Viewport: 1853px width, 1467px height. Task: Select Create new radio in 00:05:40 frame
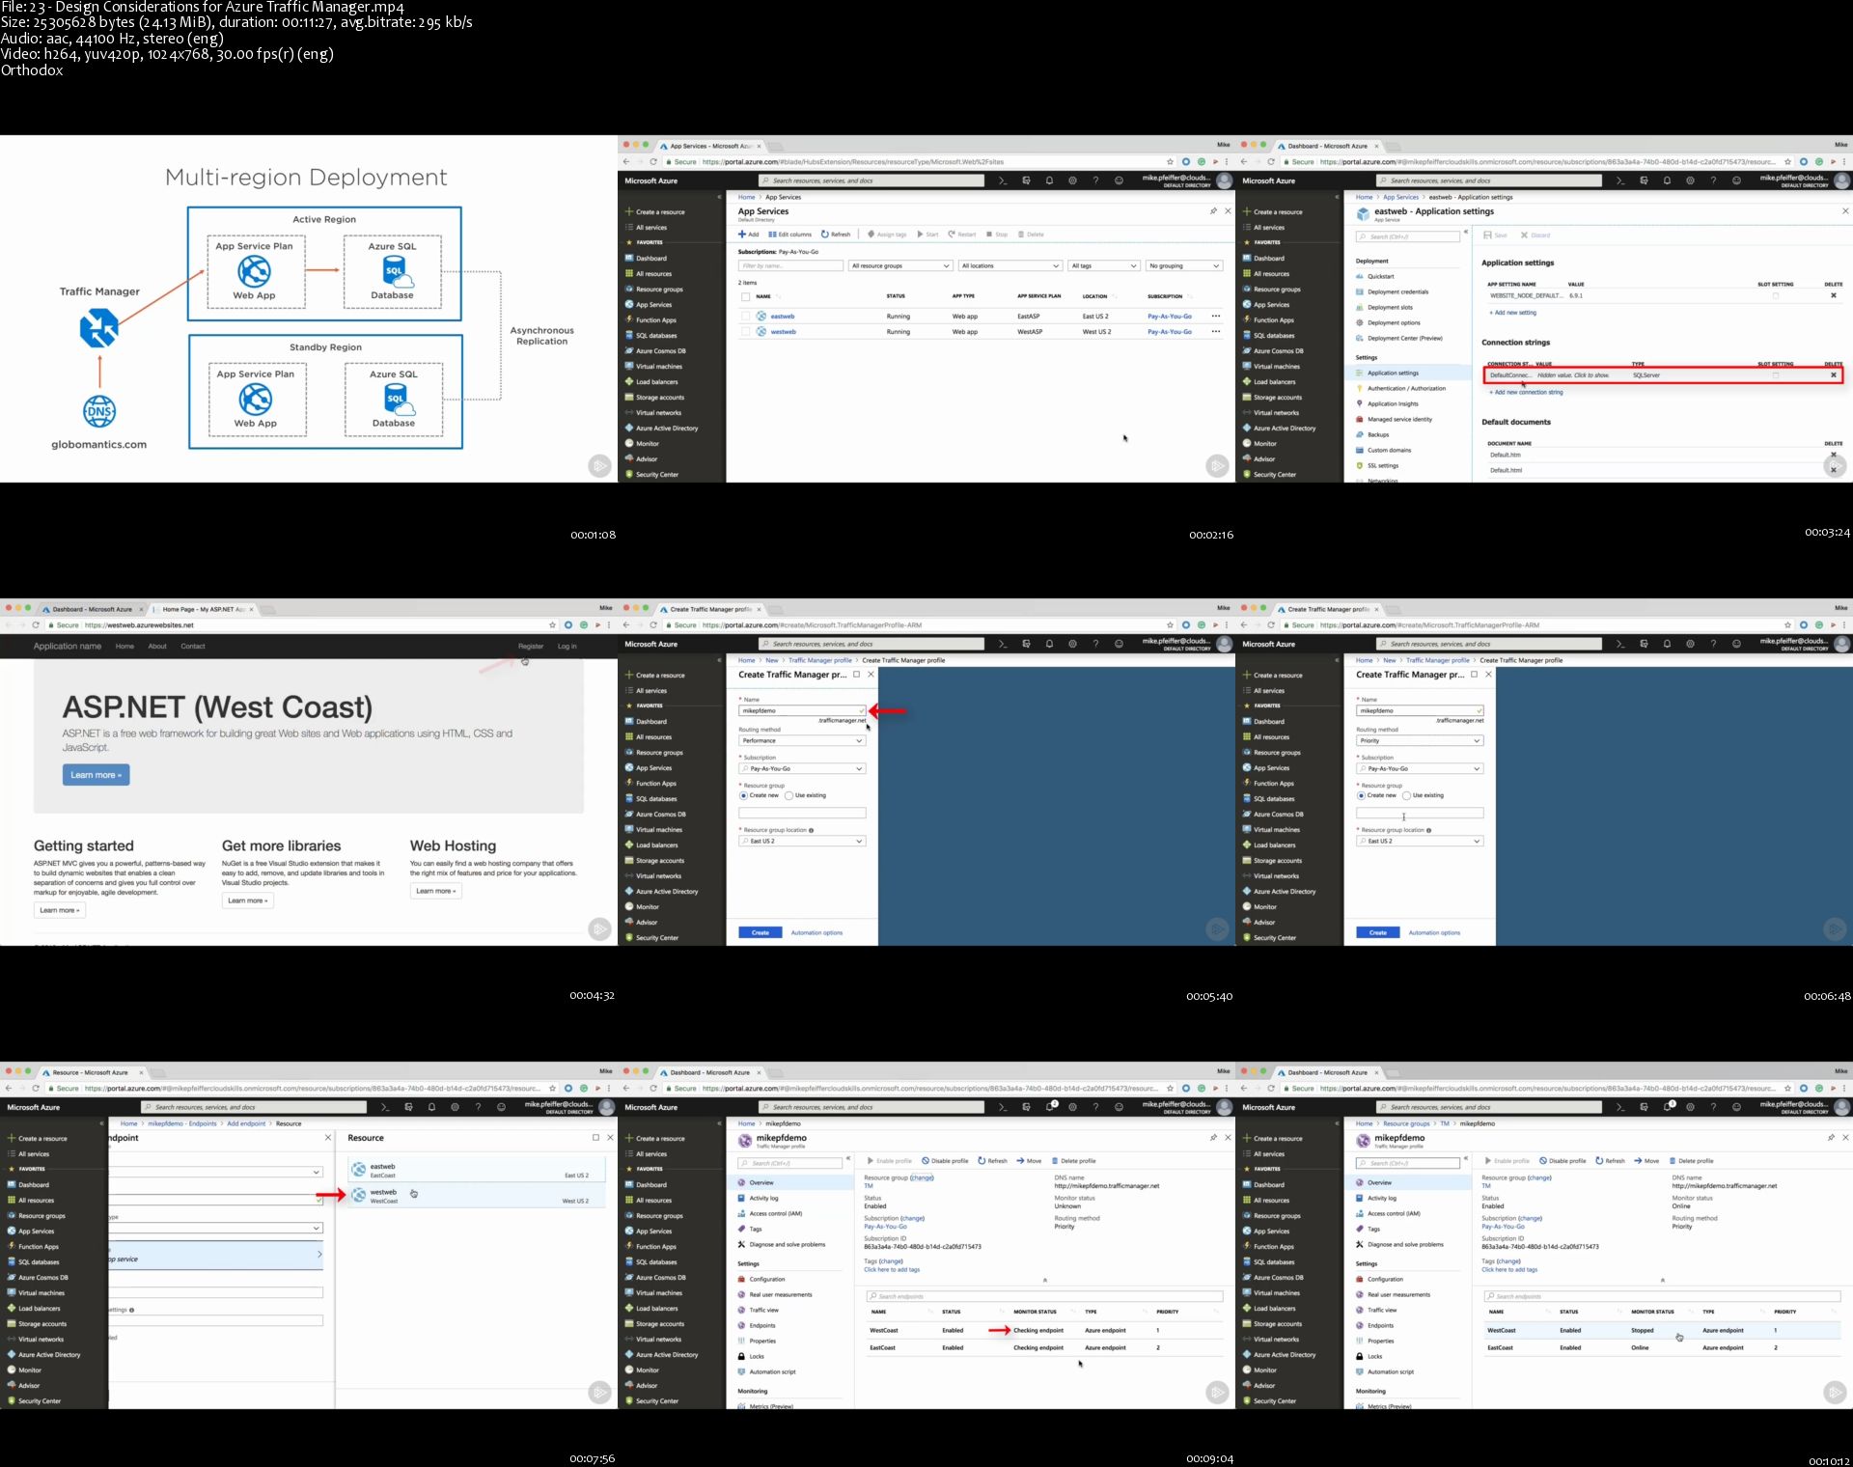(x=743, y=796)
